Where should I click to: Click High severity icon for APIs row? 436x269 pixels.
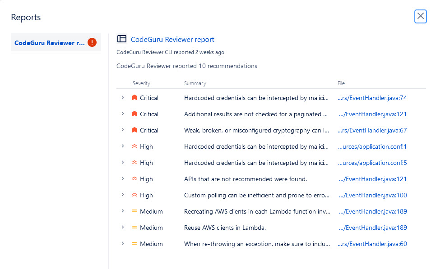pos(135,178)
